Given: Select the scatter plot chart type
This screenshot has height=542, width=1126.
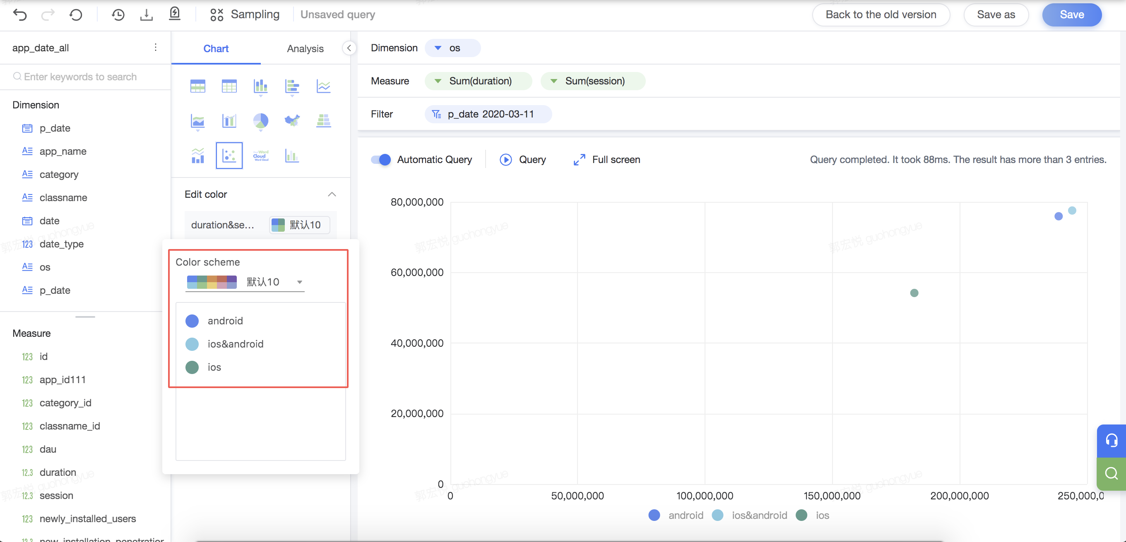Looking at the screenshot, I should coord(229,155).
